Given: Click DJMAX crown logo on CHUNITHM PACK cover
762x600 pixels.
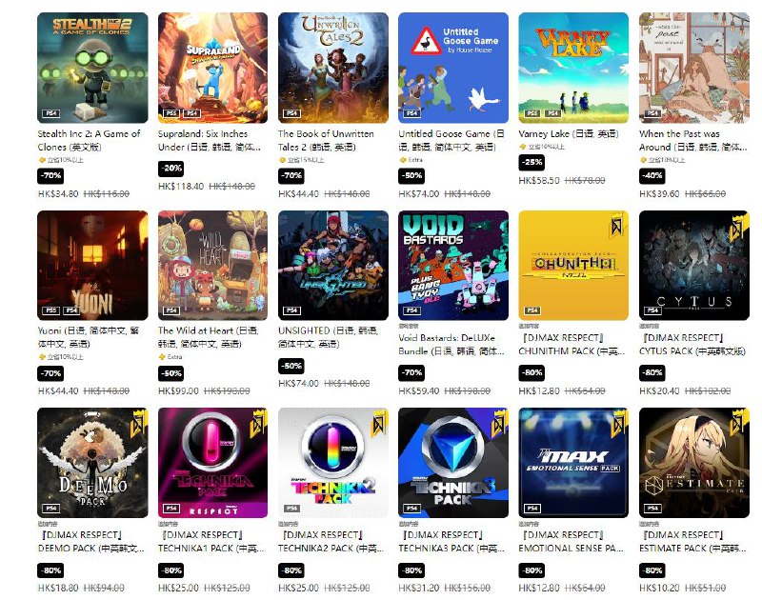Looking at the screenshot, I should (617, 226).
